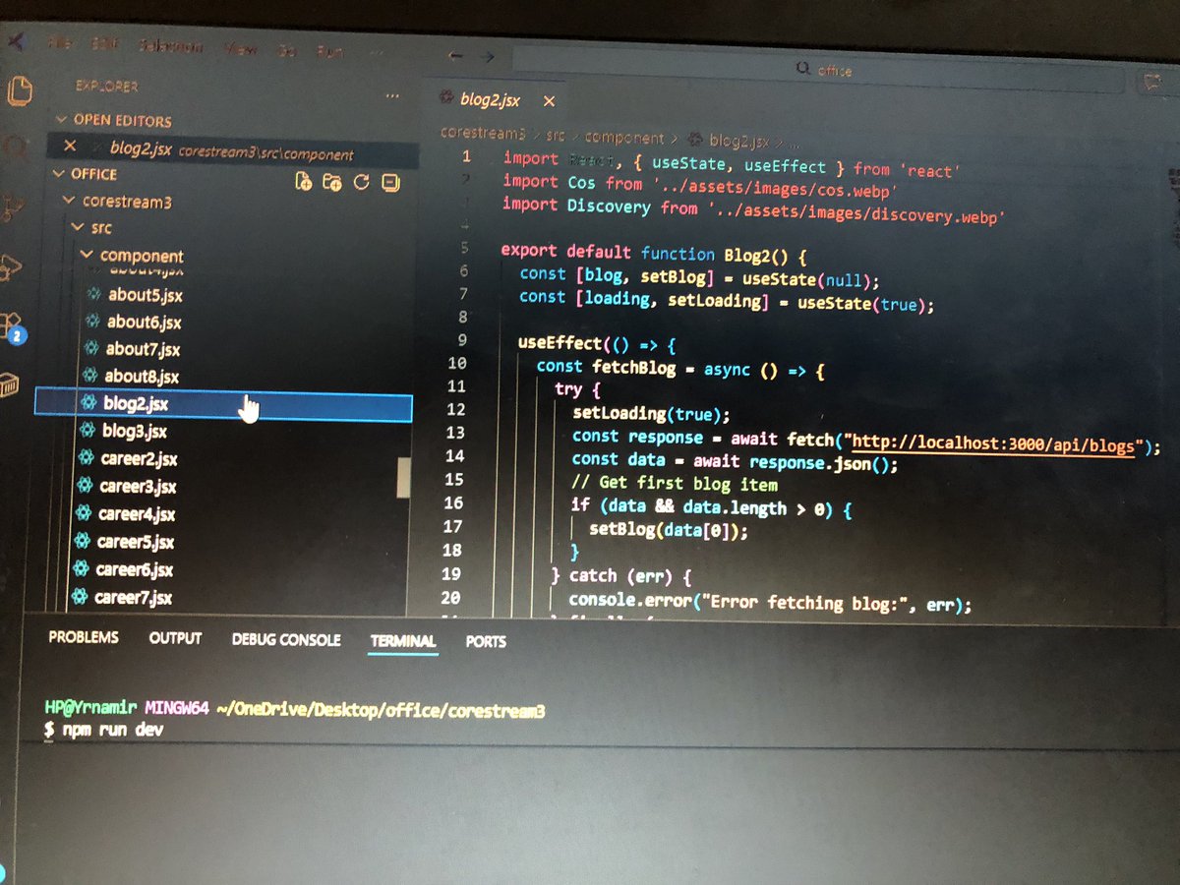Select the TERMINAL panel tab
Image resolution: width=1180 pixels, height=885 pixels.
coord(403,641)
